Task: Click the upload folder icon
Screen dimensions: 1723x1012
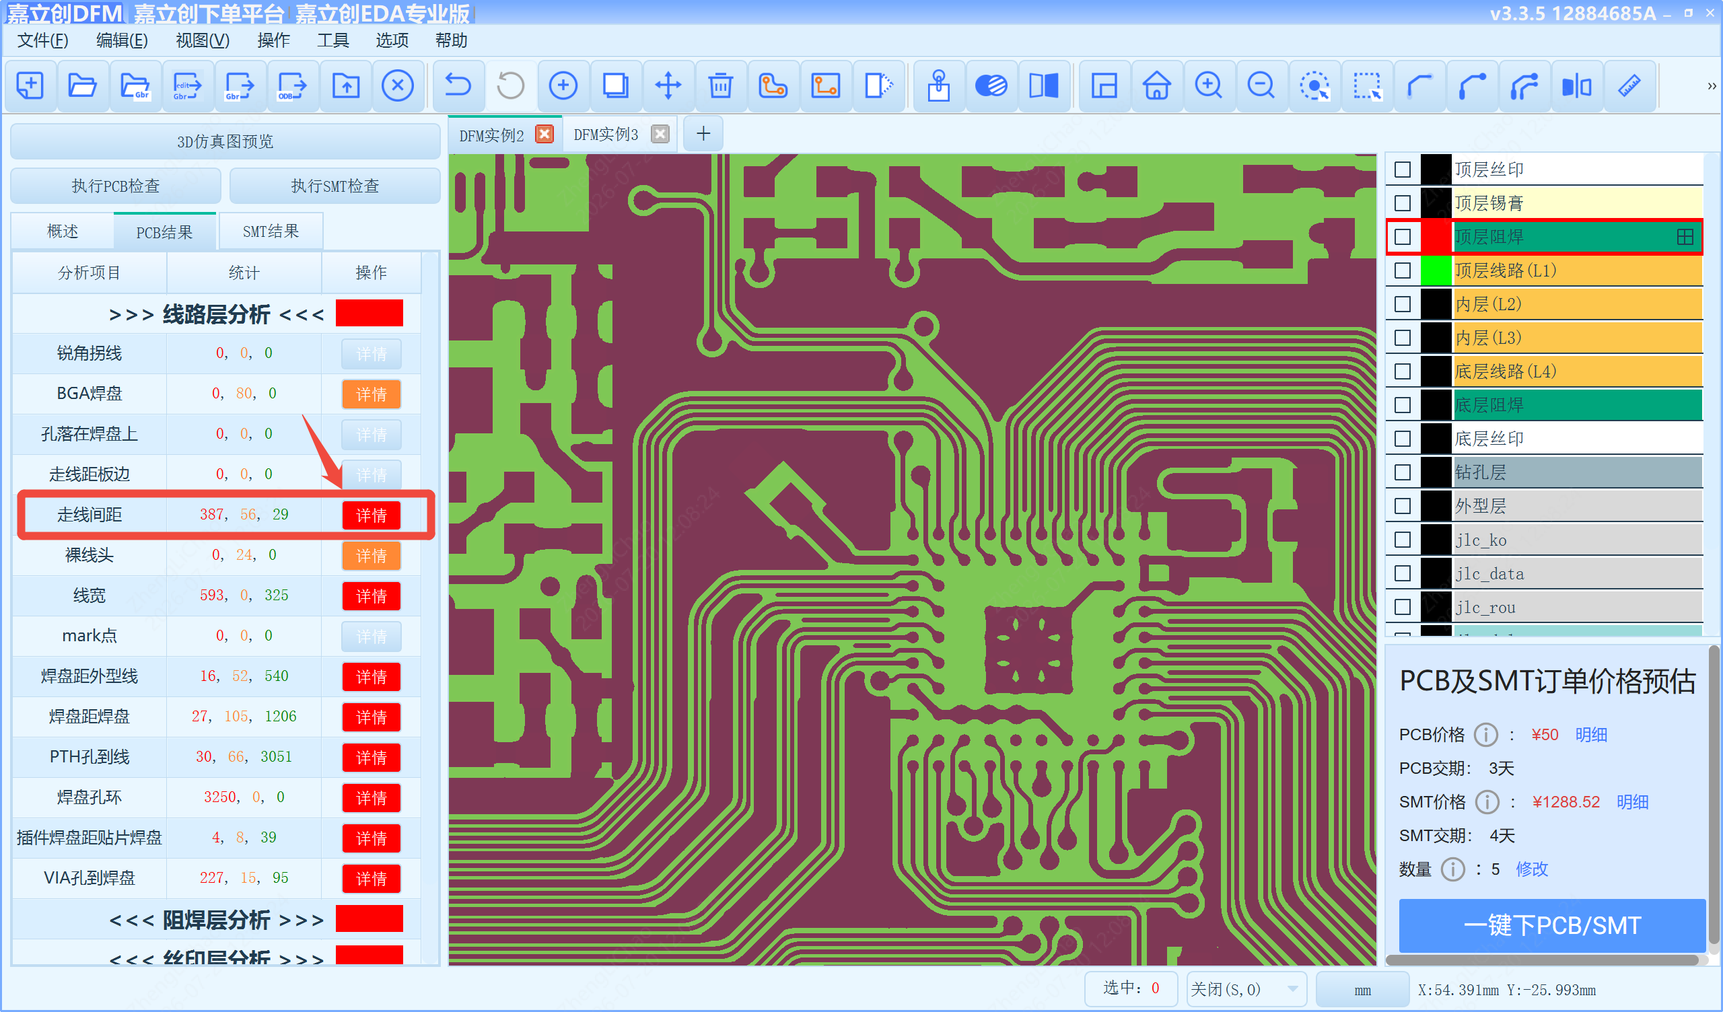Action: (x=346, y=86)
